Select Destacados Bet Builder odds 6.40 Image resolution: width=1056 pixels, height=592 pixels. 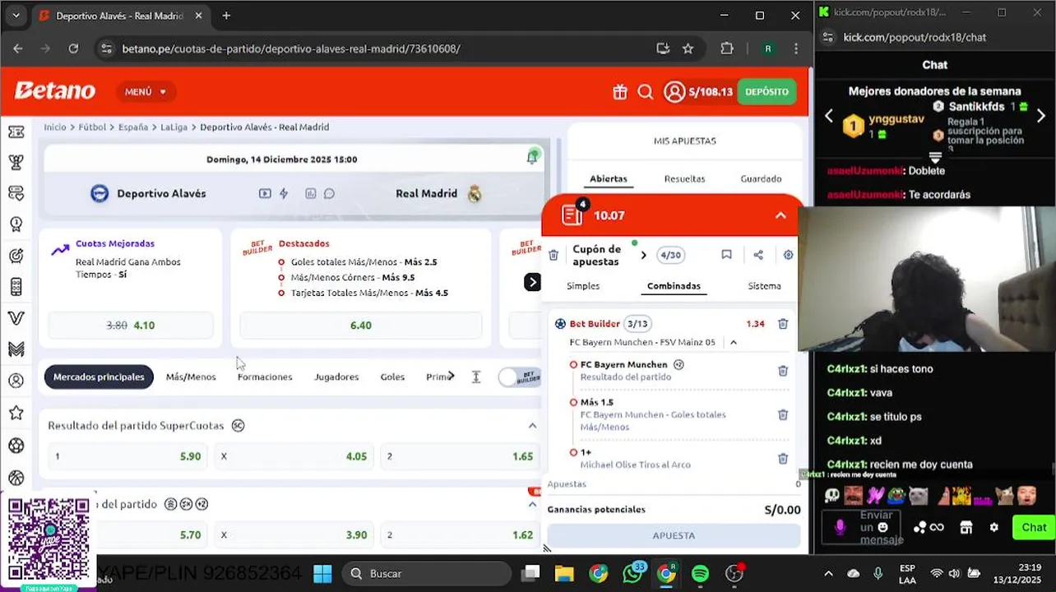pyautogui.click(x=361, y=326)
